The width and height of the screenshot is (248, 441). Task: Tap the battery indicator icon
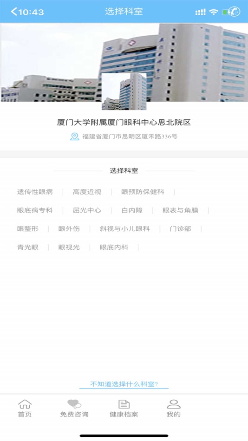[x=231, y=12]
